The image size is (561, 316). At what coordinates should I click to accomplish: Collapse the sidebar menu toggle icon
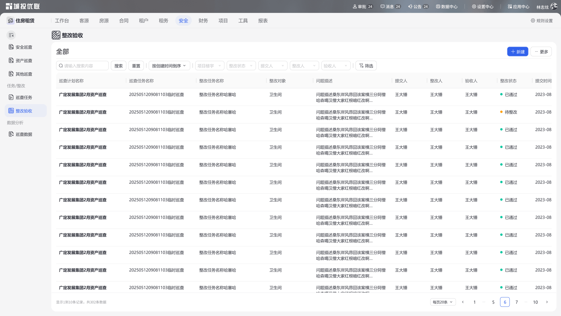pos(11,35)
